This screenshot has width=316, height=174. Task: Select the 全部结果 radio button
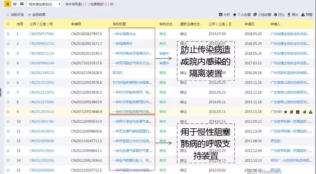(29, 15)
